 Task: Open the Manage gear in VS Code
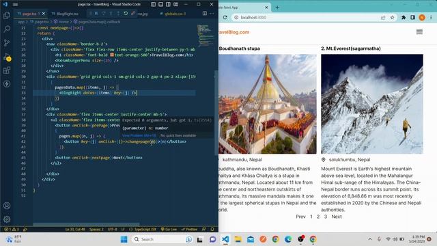(x=7, y=219)
